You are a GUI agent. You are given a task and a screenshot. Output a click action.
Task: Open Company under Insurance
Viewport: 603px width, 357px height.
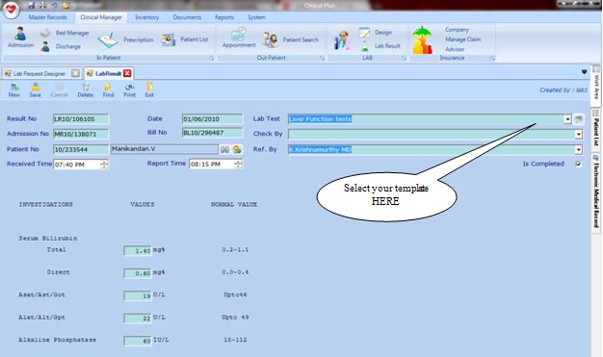457,30
